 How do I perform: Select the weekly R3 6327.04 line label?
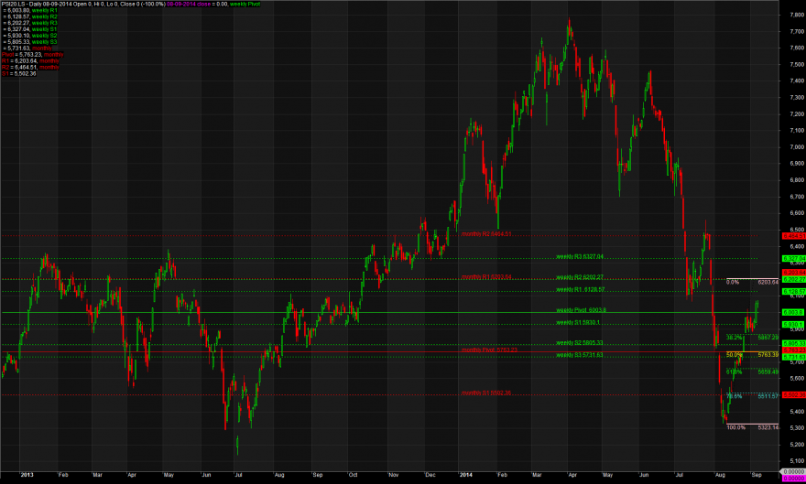coord(580,256)
